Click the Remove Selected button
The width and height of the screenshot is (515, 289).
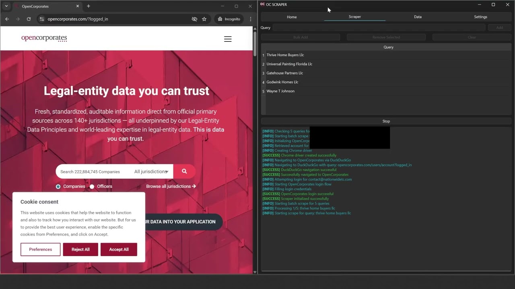[x=386, y=37]
